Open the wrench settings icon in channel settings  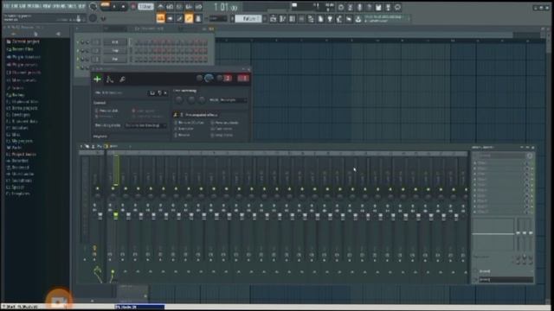(122, 79)
